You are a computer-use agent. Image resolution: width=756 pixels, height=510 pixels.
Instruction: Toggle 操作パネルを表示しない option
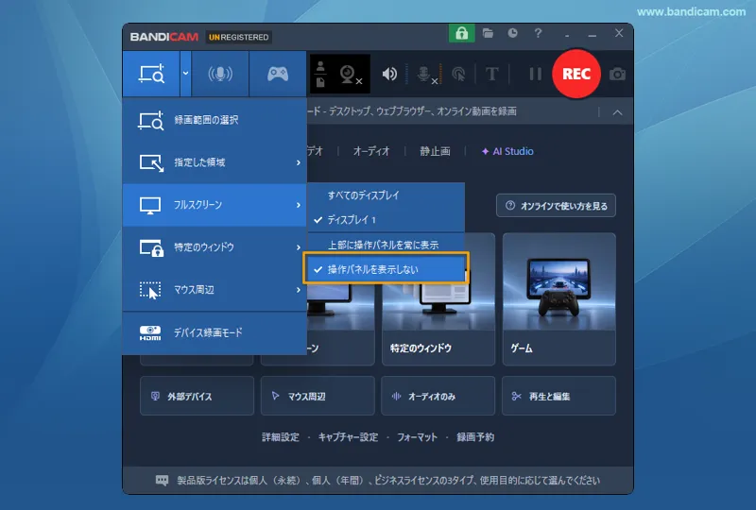point(386,268)
